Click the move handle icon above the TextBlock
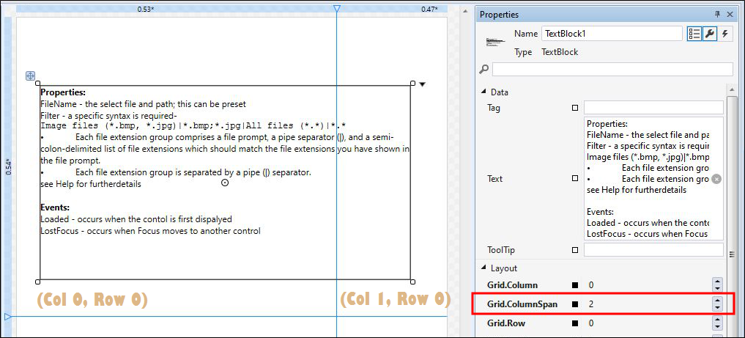This screenshot has width=745, height=338. pos(30,76)
